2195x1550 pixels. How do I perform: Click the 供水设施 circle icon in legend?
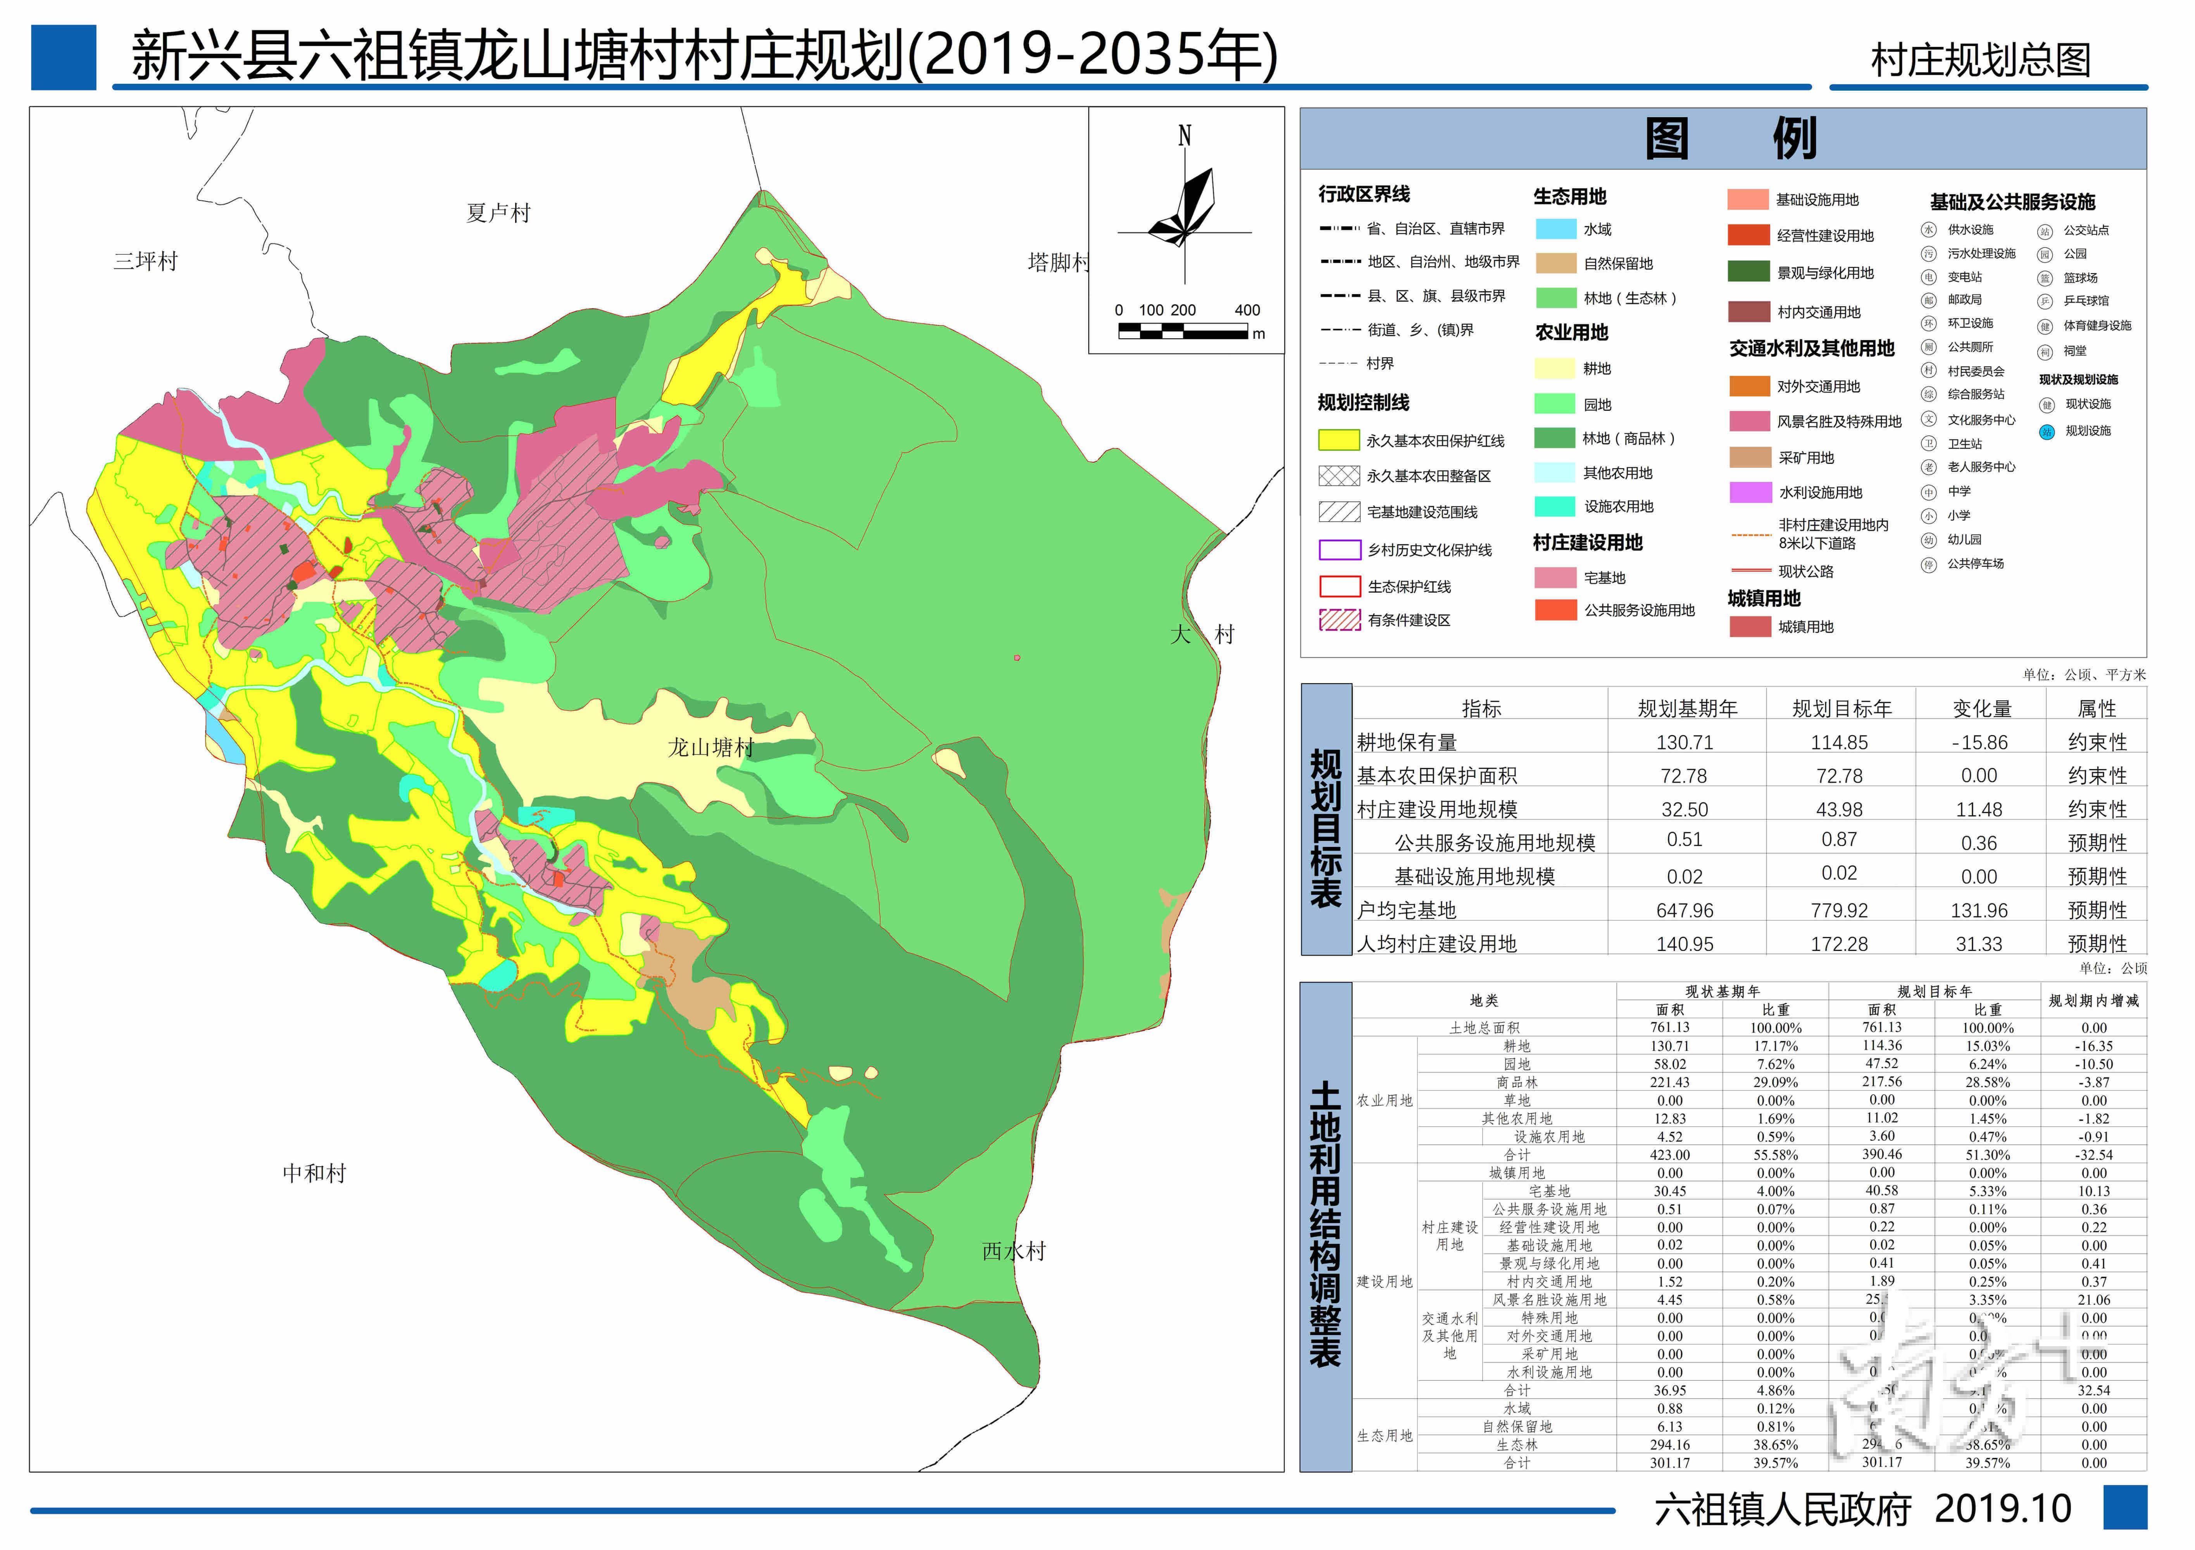[x=1929, y=229]
